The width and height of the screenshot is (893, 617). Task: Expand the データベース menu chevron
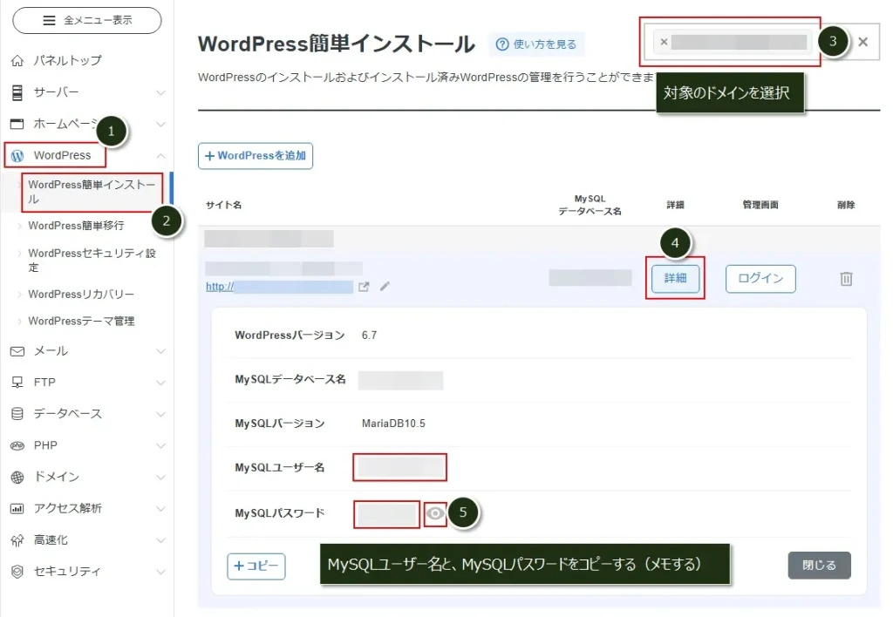161,414
